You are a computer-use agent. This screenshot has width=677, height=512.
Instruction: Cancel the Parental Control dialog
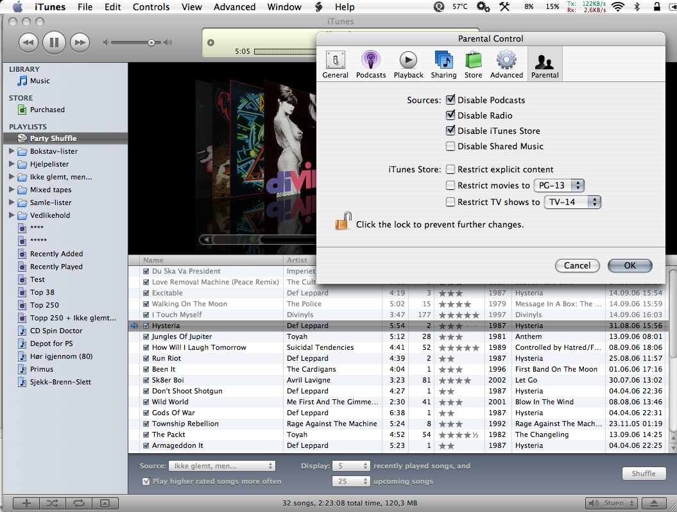[578, 265]
